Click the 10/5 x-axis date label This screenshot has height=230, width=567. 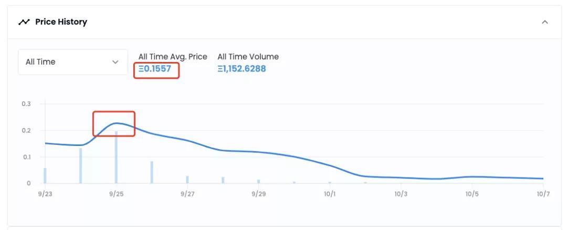[472, 194]
